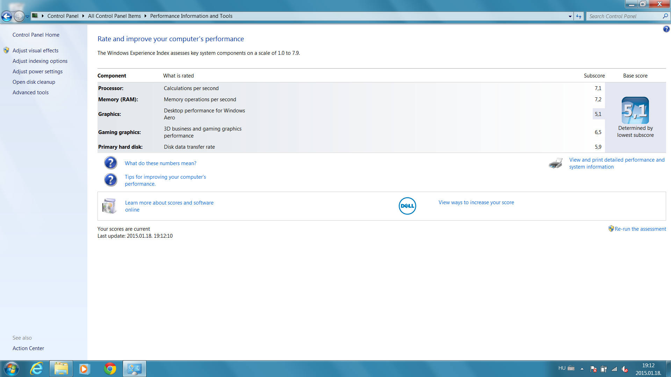
Task: Click the Help question mark icon top-right
Action: (666, 29)
